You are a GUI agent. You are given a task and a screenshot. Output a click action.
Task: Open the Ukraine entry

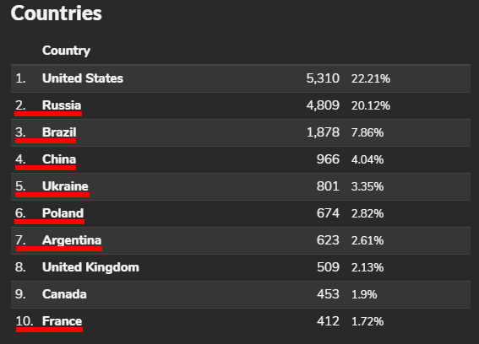(x=65, y=186)
